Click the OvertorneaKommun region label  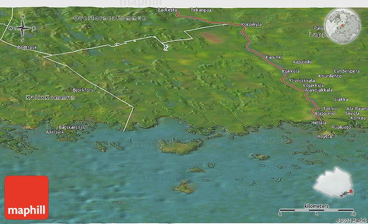[110, 18]
